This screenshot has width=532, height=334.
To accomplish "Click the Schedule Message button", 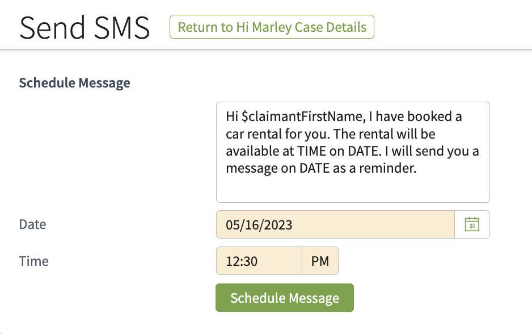I will (x=284, y=297).
